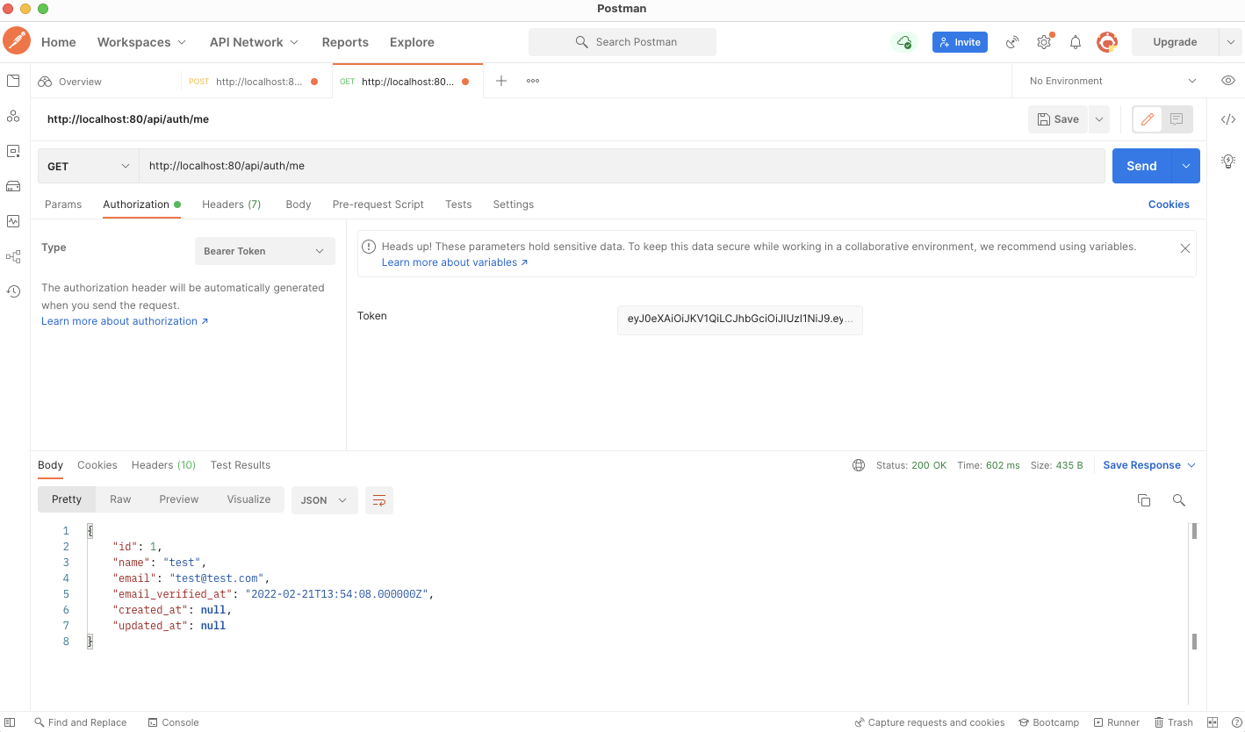The height and width of the screenshot is (732, 1245).
Task: Click the Invite button
Action: pyautogui.click(x=961, y=42)
